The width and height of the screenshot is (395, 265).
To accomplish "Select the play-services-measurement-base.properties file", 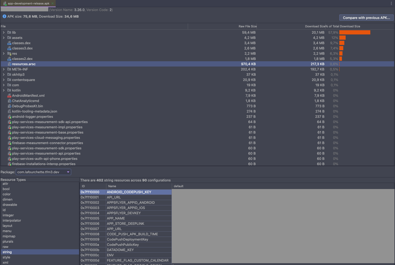I will (197, 132).
